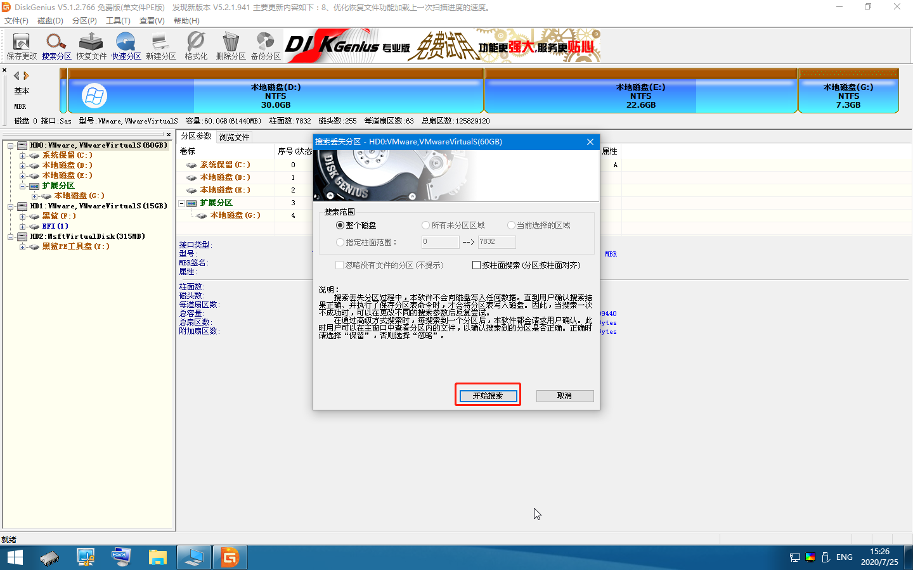Screen dimensions: 913x570
Task: Expand 本地磁盘 (G:) in the tree
Action: point(34,196)
